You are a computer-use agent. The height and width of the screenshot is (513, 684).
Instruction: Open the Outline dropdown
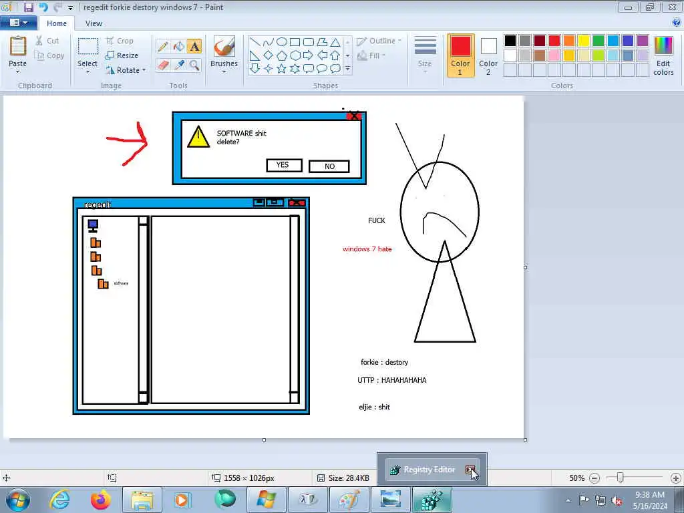[x=379, y=41]
